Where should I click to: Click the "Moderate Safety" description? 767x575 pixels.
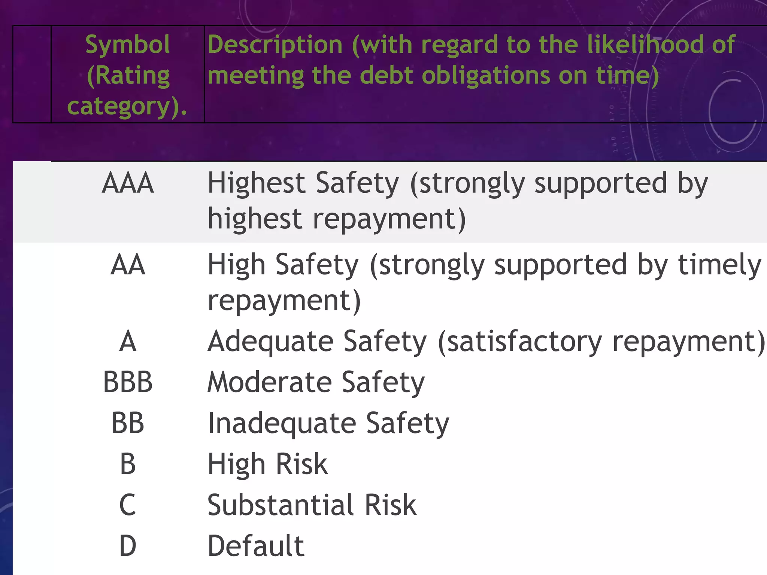click(316, 382)
